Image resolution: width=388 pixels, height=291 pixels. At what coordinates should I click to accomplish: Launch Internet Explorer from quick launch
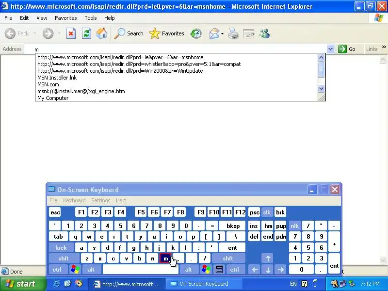coord(56,284)
